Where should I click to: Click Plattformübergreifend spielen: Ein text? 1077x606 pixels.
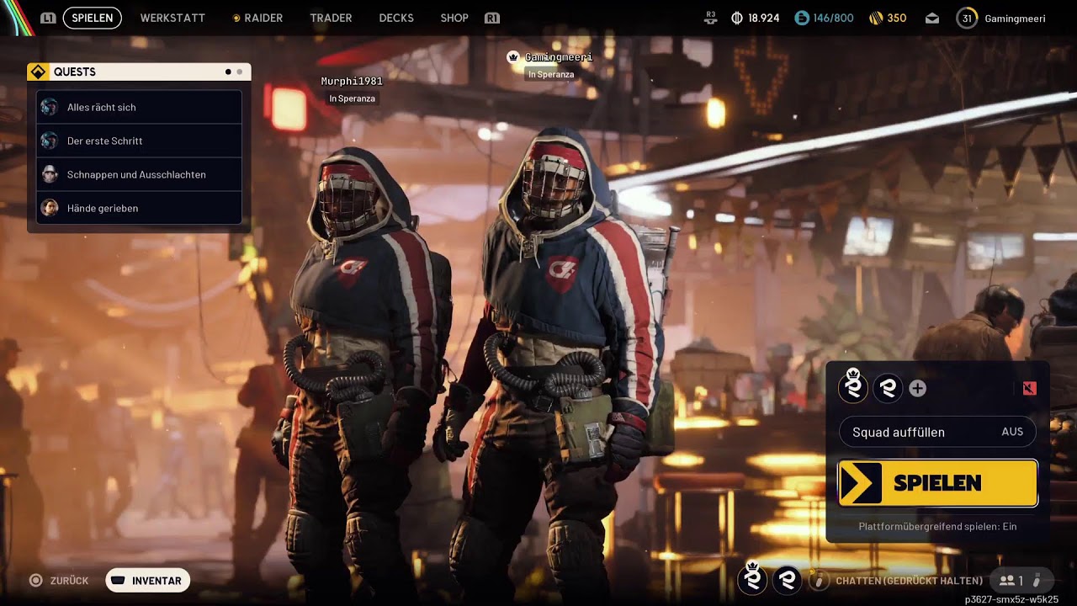(937, 526)
